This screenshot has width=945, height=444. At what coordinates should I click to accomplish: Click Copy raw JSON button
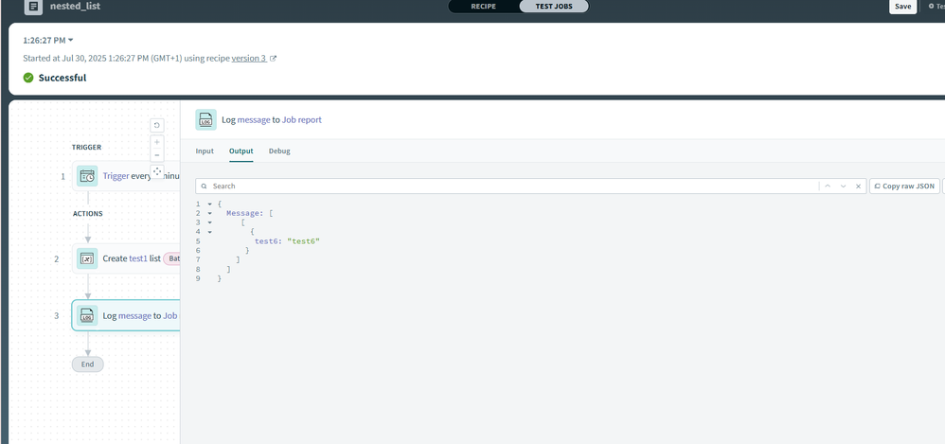pos(904,186)
